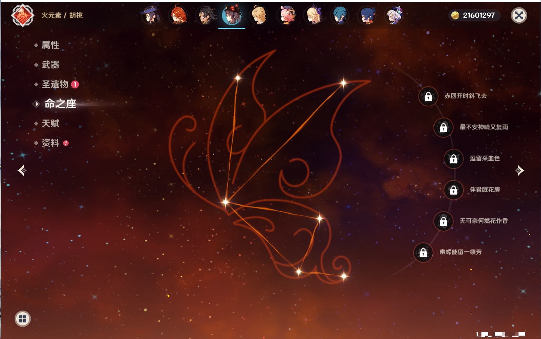Screen dimensions: 541x339
Task: Go to the 天赋 talents tab
Action: (x=50, y=123)
